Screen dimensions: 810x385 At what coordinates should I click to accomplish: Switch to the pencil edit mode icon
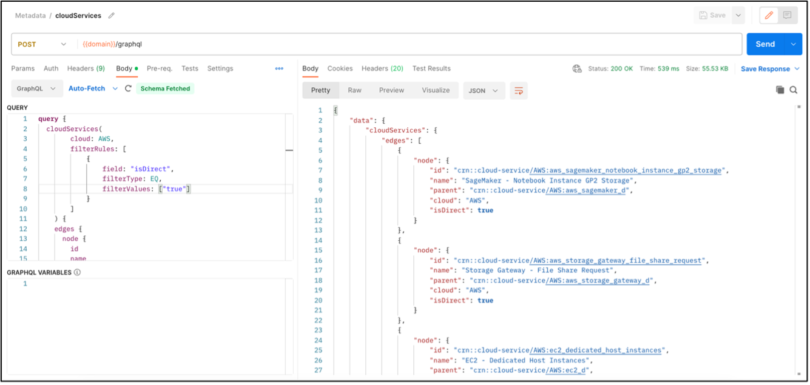[x=769, y=15]
